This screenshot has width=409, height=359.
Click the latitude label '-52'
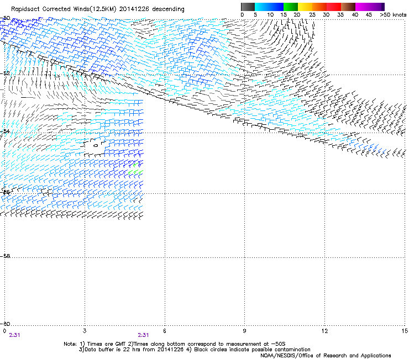click(5, 73)
